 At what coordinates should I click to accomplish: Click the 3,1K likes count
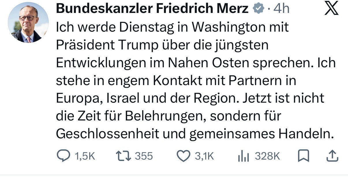click(204, 156)
